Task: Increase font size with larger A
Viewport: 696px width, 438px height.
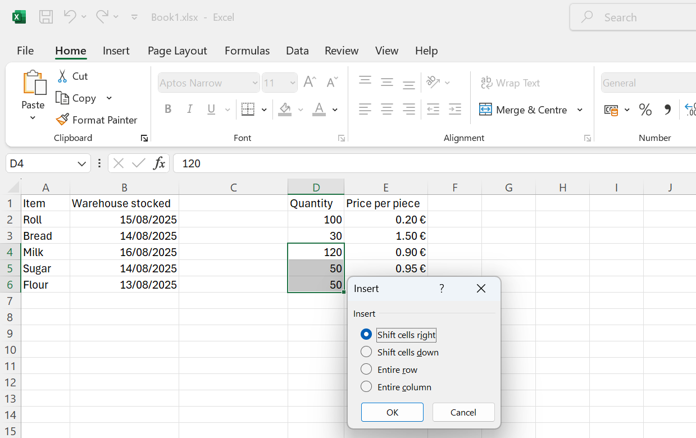Action: tap(310, 83)
